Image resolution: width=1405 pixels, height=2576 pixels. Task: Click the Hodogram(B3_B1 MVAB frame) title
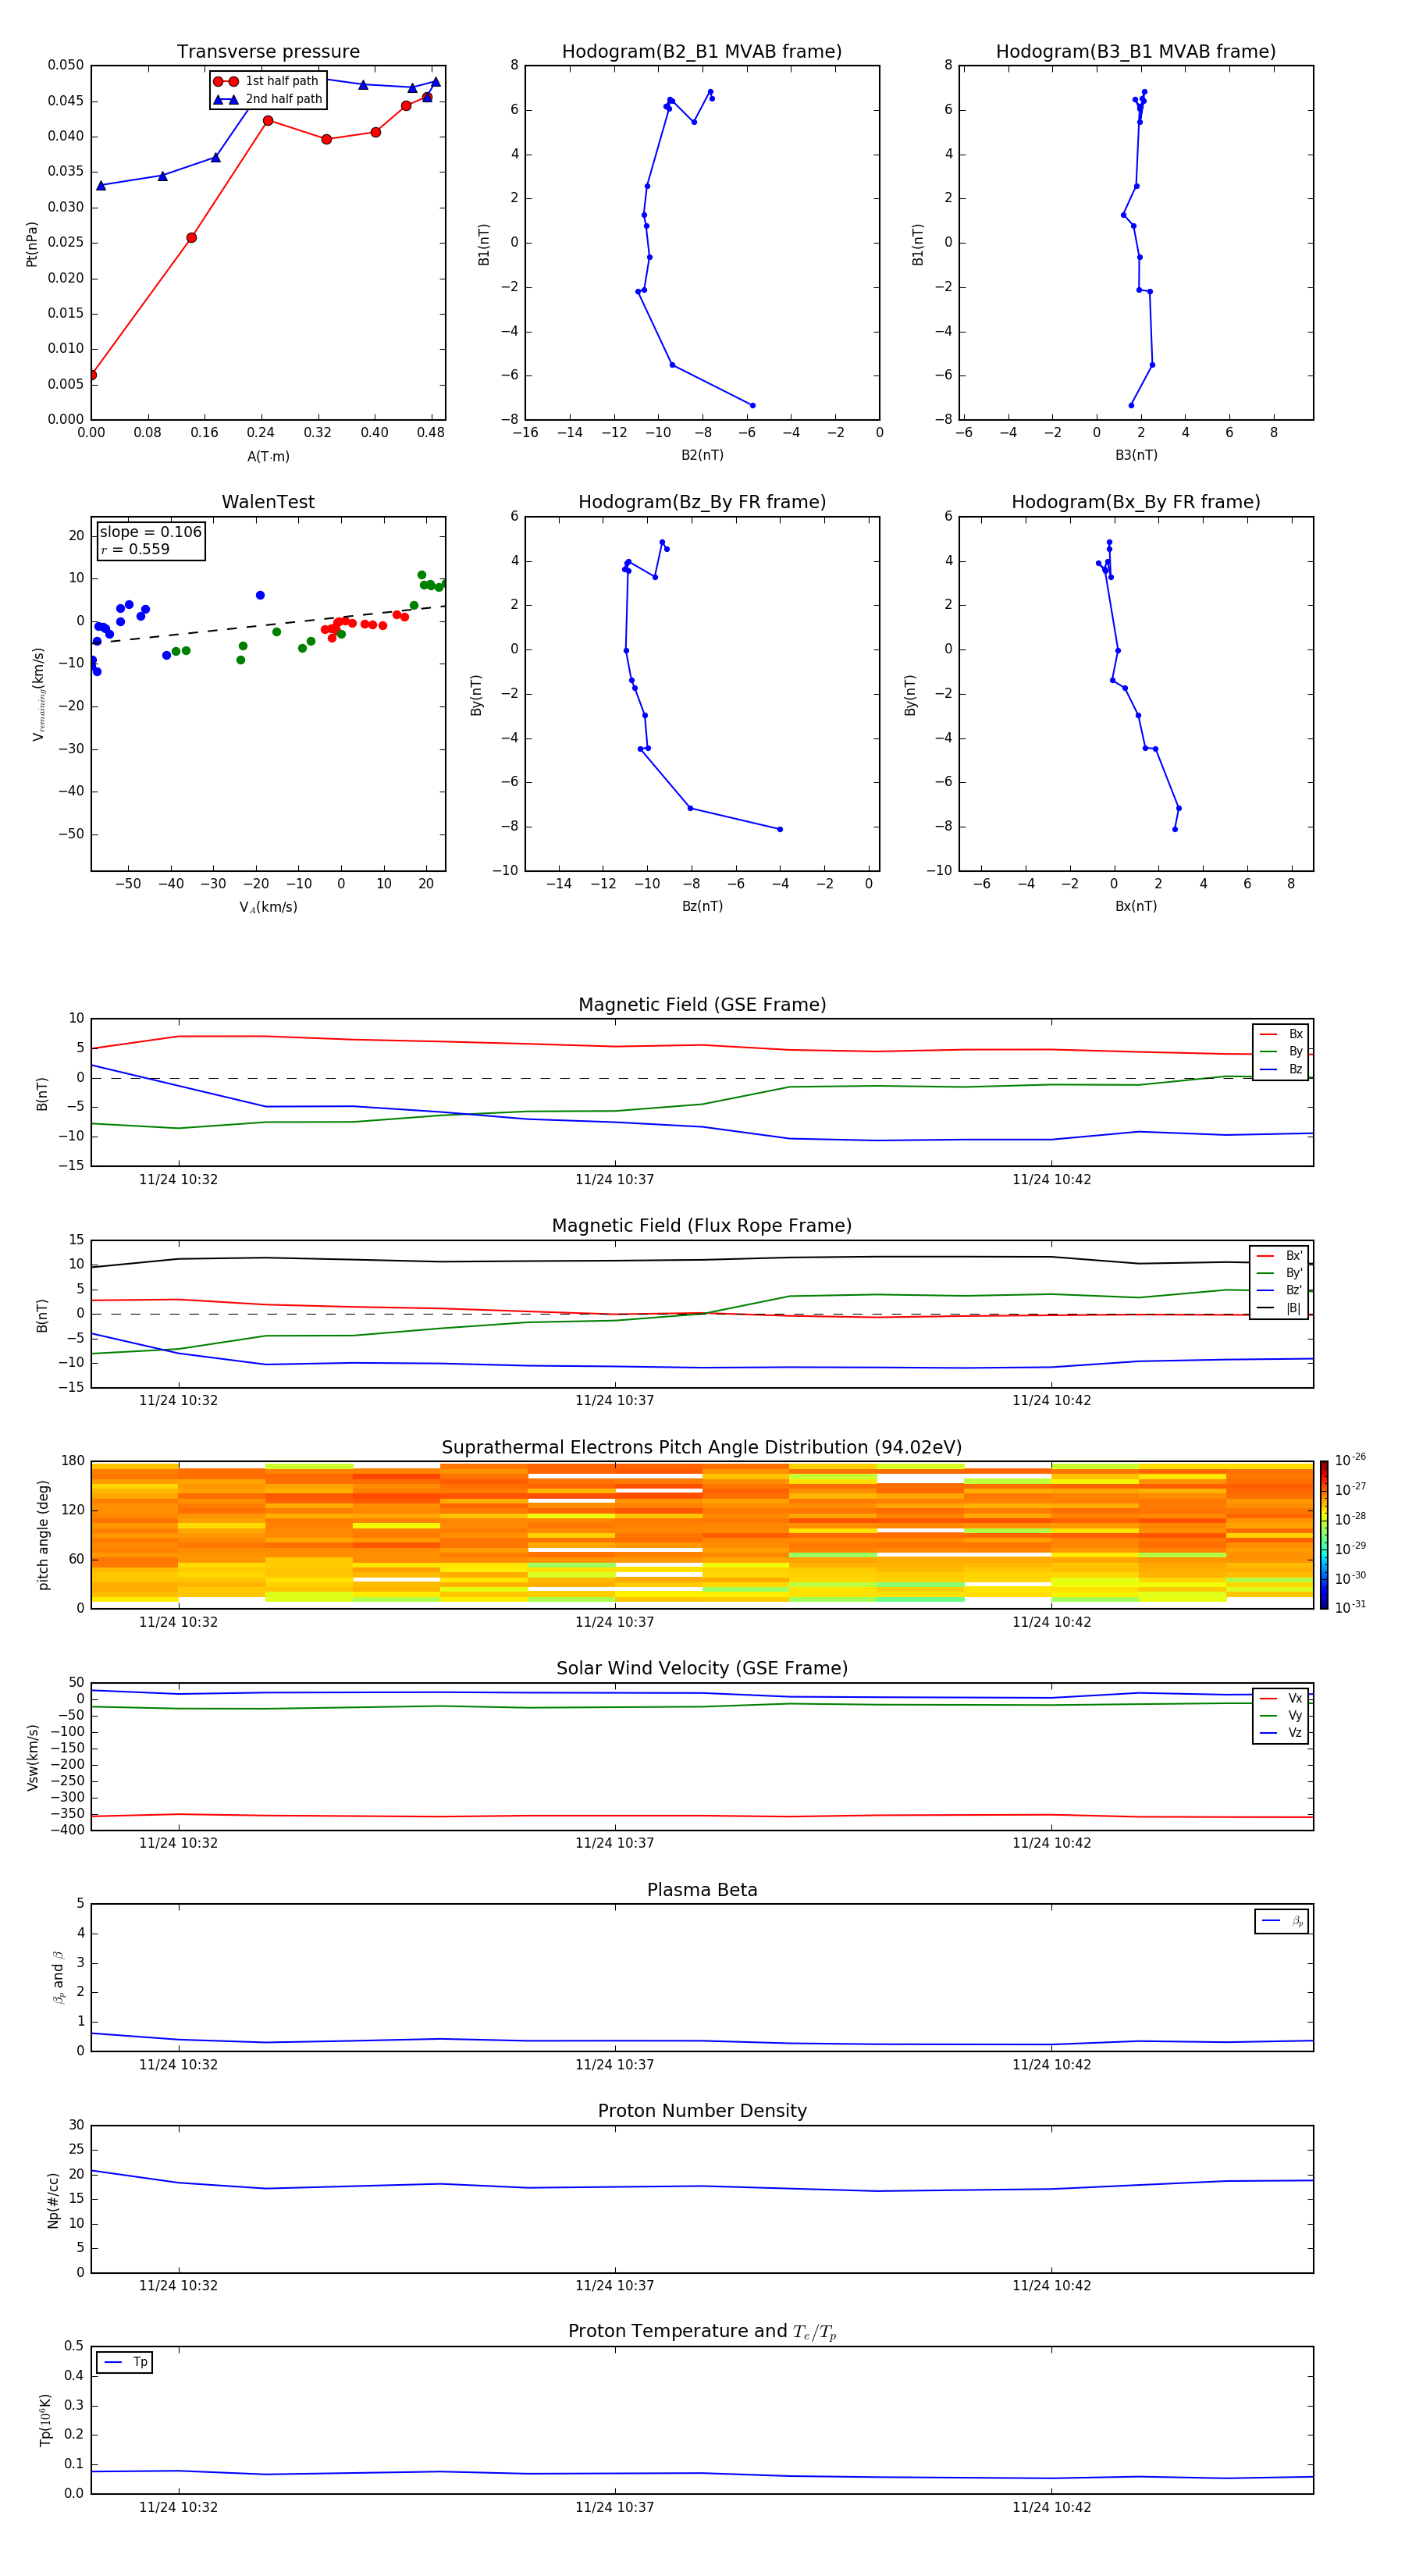pyautogui.click(x=1136, y=52)
